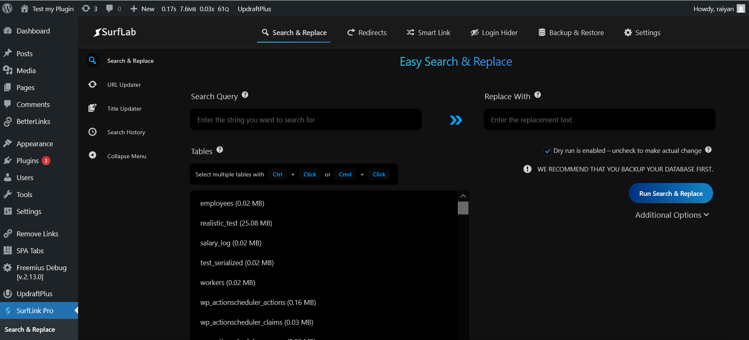The image size is (749, 340).
Task: Click the double-arrow icon between fields
Action: [x=456, y=120]
